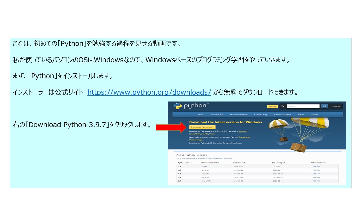Screen dimensions: 361x203
Task: Open the Docker images link
Action: tap(196, 140)
